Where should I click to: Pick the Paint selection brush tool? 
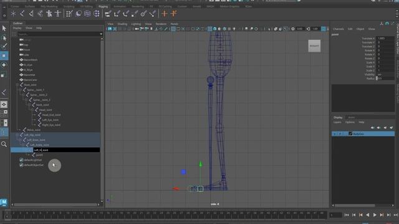(x=4, y=47)
